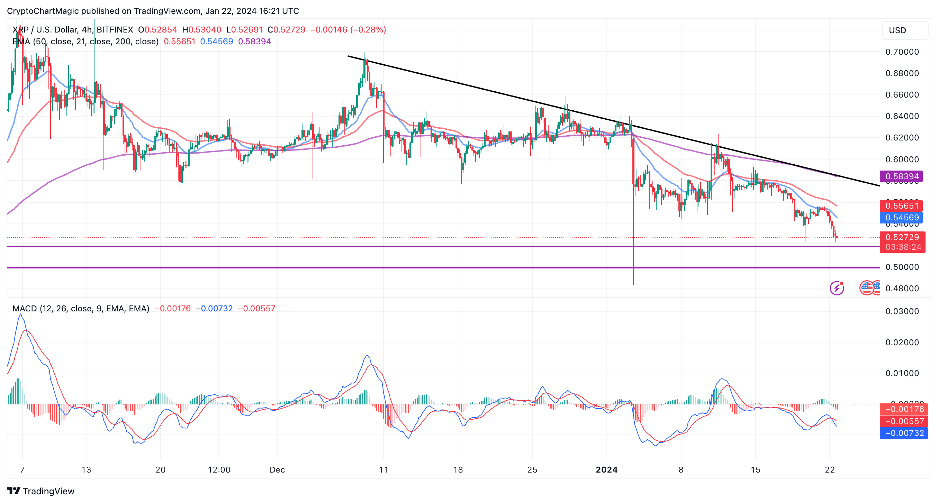Click the 0.48000 price axis tick
The width and height of the screenshot is (938, 503).
902,288
